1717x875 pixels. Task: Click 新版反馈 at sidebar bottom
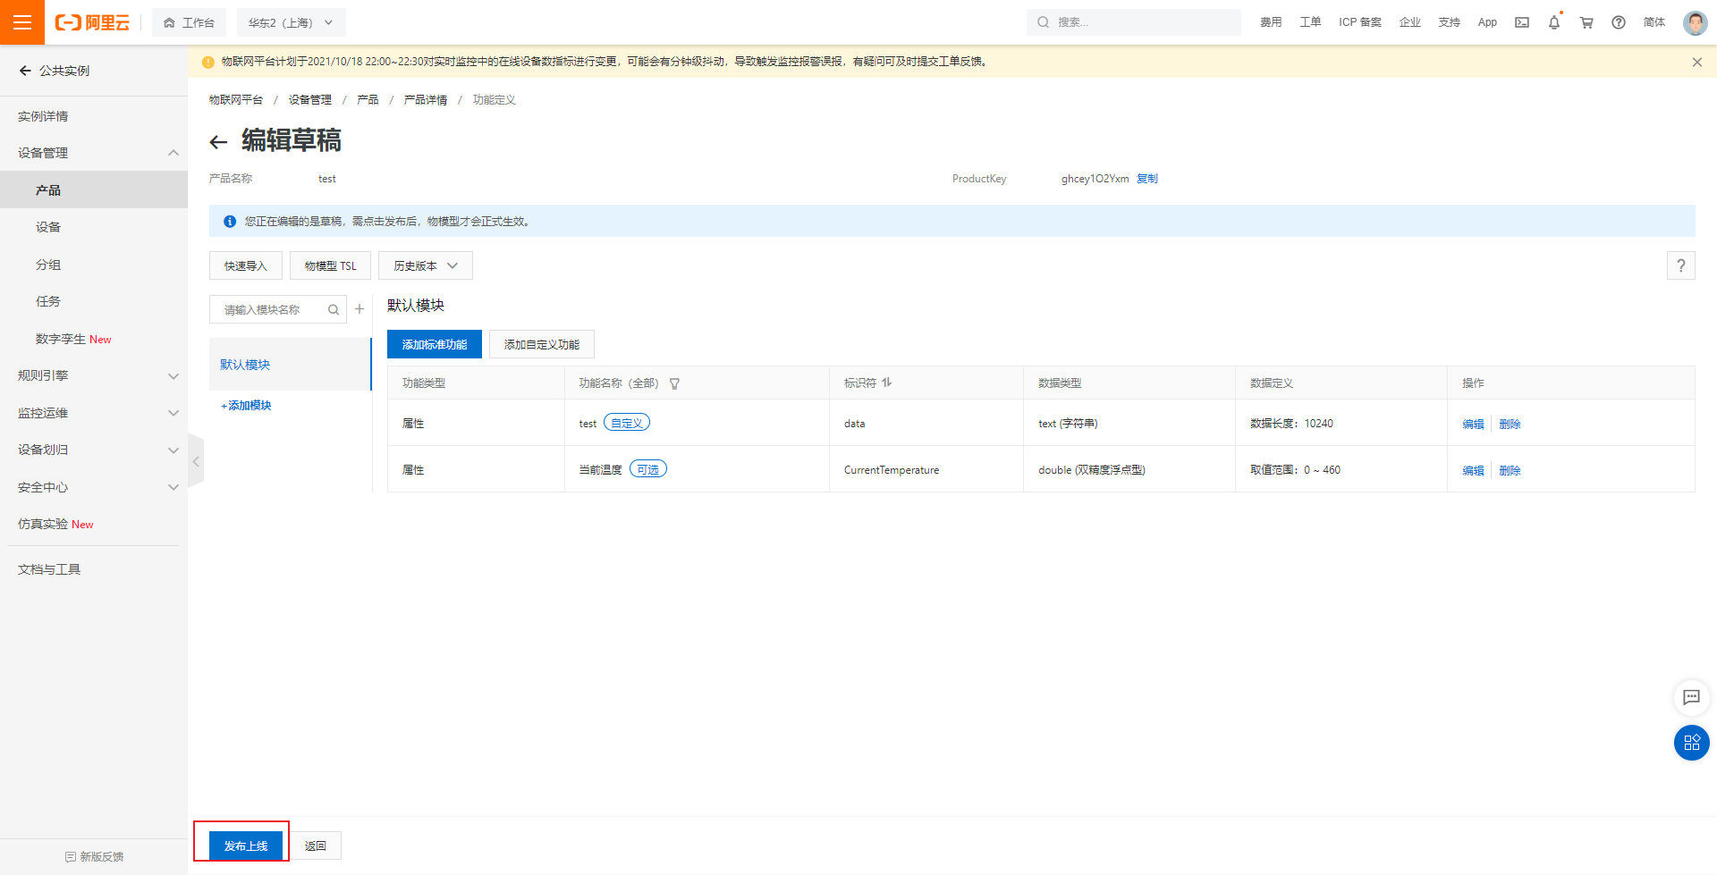click(94, 856)
